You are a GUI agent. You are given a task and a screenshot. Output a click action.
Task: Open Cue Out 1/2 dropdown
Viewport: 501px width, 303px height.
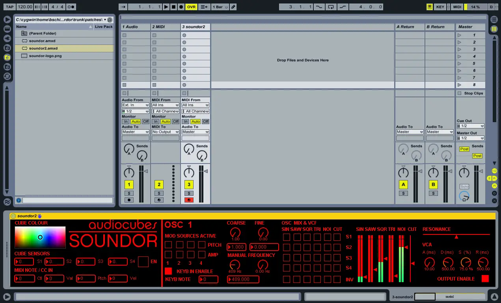[471, 126]
